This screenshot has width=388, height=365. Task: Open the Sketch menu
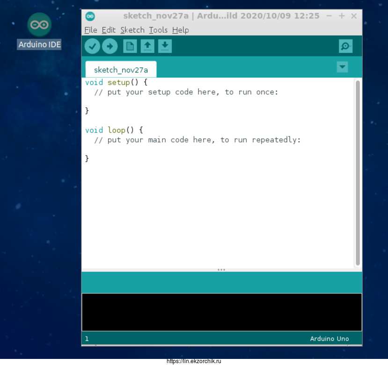(132, 30)
